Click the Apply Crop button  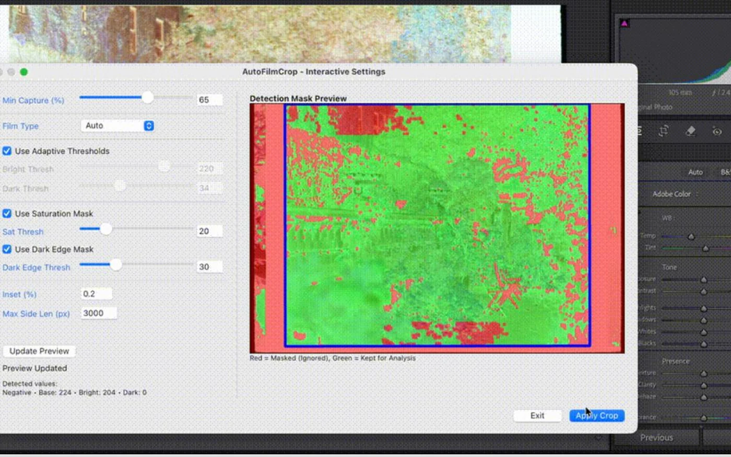597,416
